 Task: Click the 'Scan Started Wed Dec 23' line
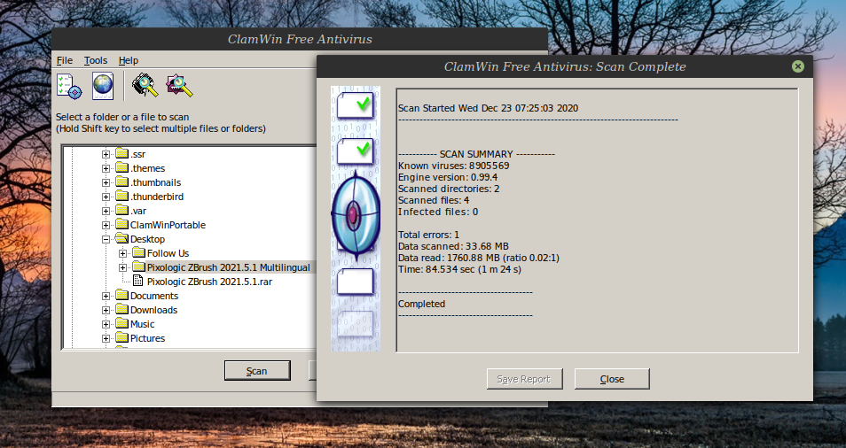point(488,108)
